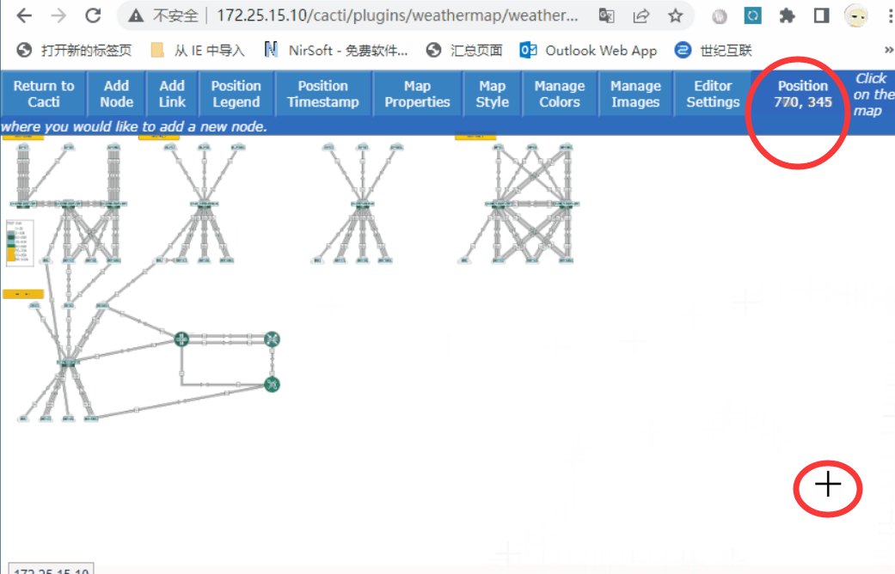Click Return to Cacti

click(x=43, y=93)
